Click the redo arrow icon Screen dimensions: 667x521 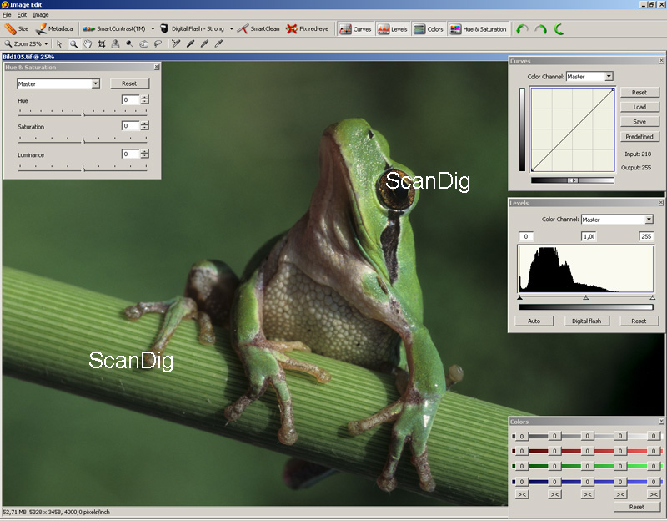(540, 29)
